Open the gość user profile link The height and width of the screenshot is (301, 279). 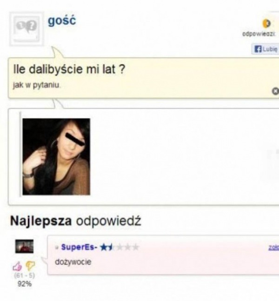pyautogui.click(x=62, y=20)
